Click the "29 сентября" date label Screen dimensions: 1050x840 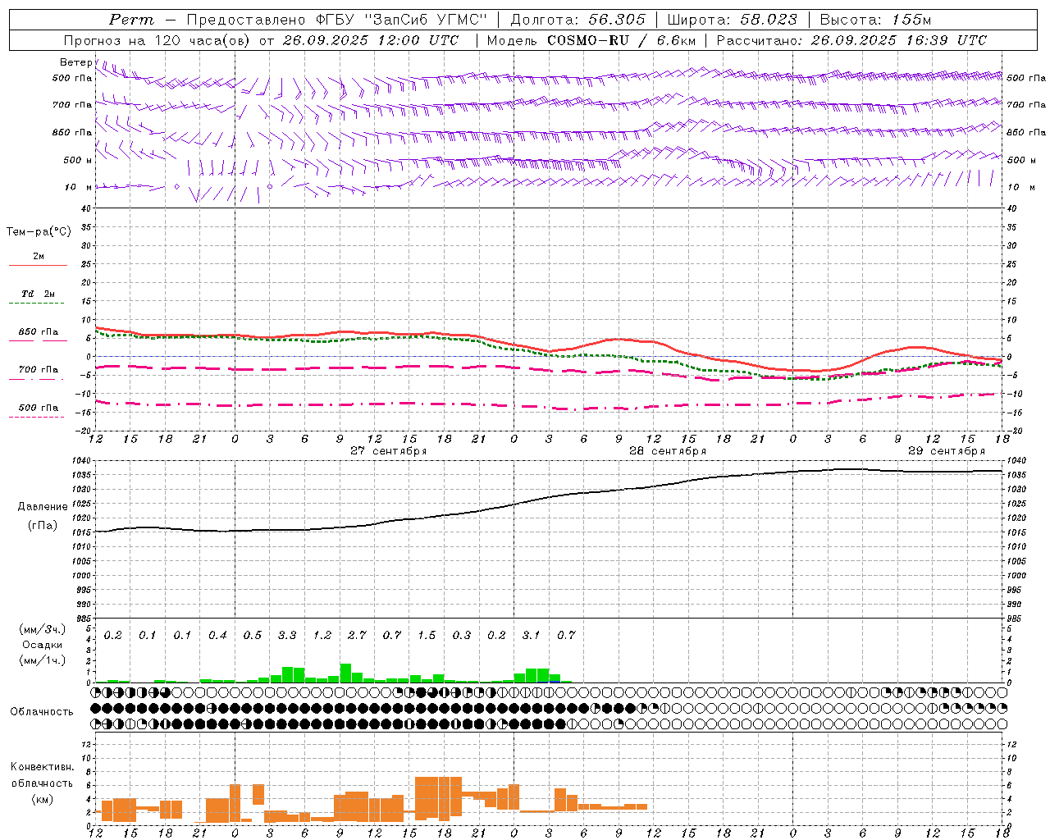[947, 451]
